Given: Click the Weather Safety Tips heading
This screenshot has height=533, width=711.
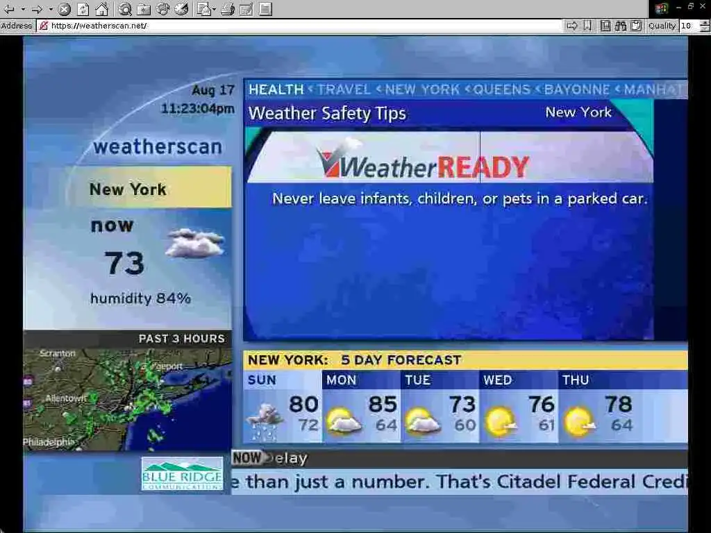Looking at the screenshot, I should (328, 113).
